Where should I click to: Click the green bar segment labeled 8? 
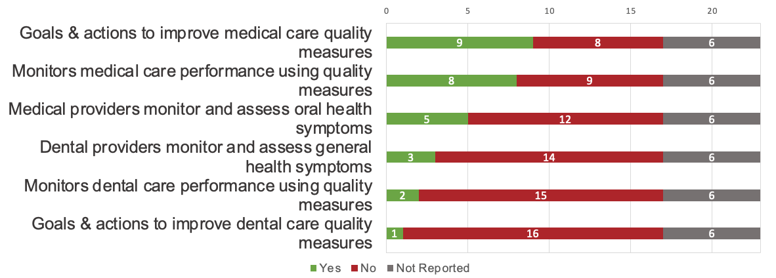452,81
